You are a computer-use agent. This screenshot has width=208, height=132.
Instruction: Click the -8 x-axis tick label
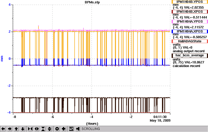pos(14,117)
